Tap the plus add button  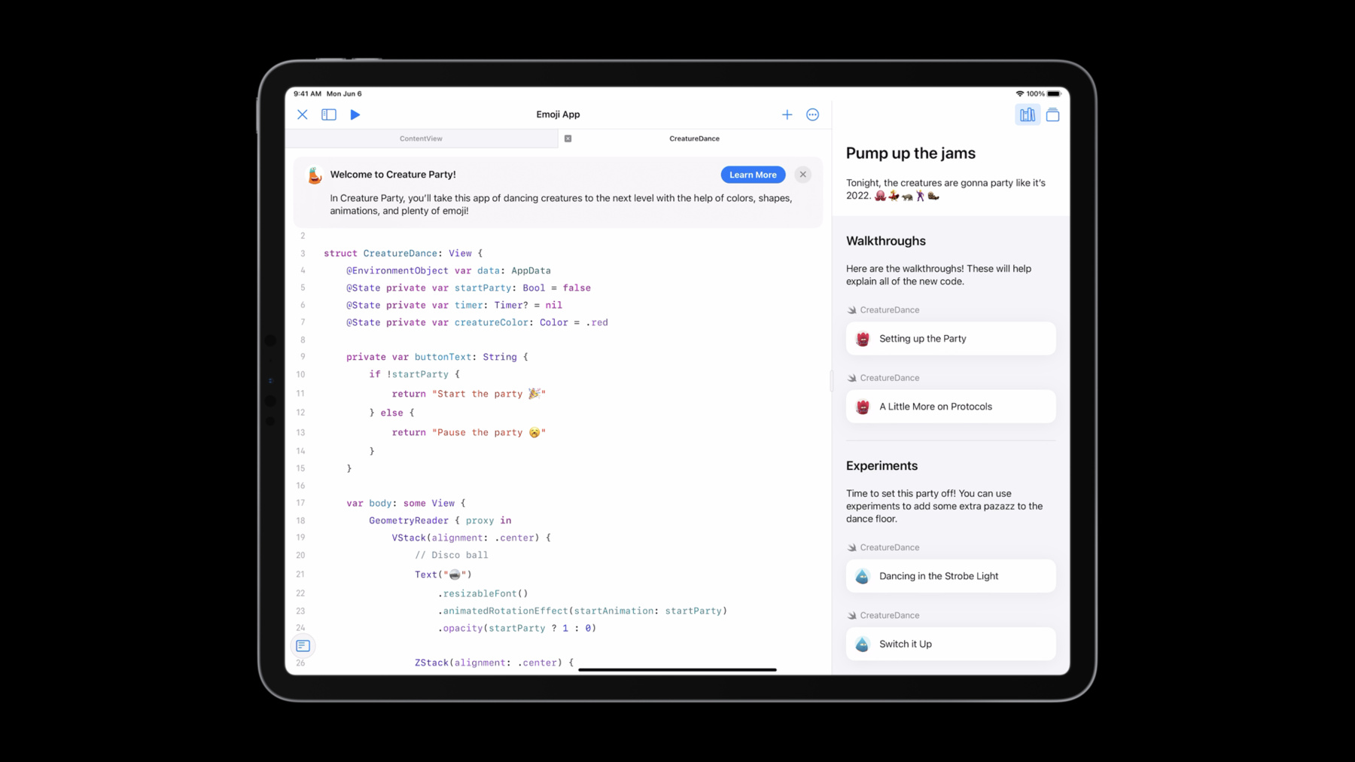(x=787, y=114)
